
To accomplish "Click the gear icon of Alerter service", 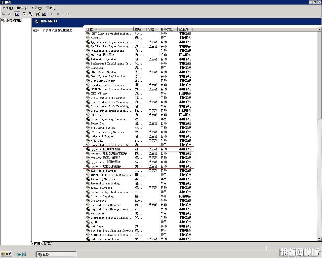I will [x=88, y=38].
